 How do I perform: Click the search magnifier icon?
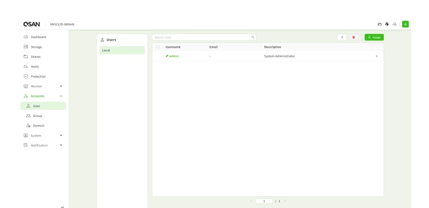pyautogui.click(x=253, y=37)
